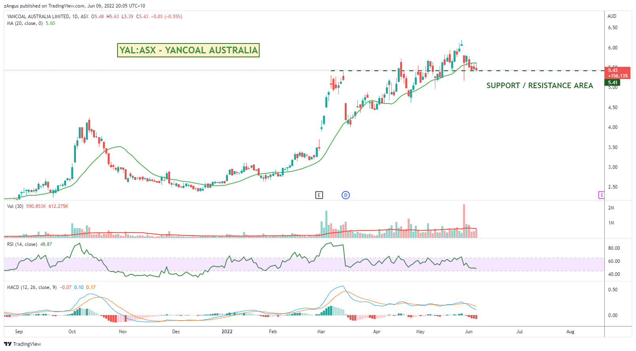Click the -0.07 MACD histogram value
Viewport: 636px width, 351px height.
[x=66, y=287]
